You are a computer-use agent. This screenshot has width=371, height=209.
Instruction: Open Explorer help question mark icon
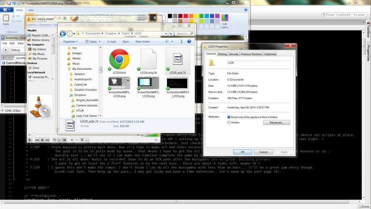point(189,41)
